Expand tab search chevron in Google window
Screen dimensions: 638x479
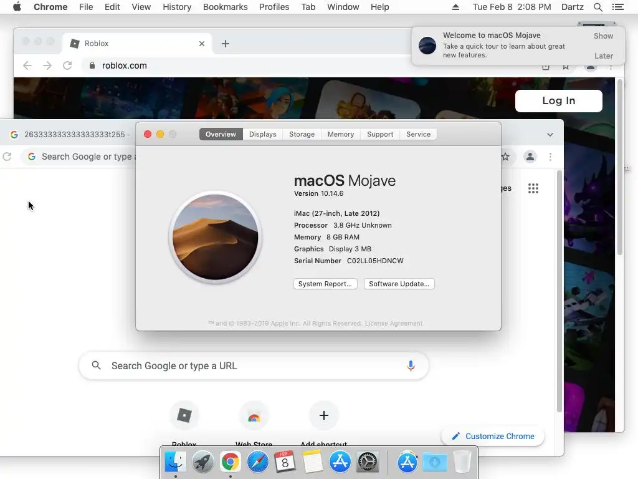(x=550, y=135)
